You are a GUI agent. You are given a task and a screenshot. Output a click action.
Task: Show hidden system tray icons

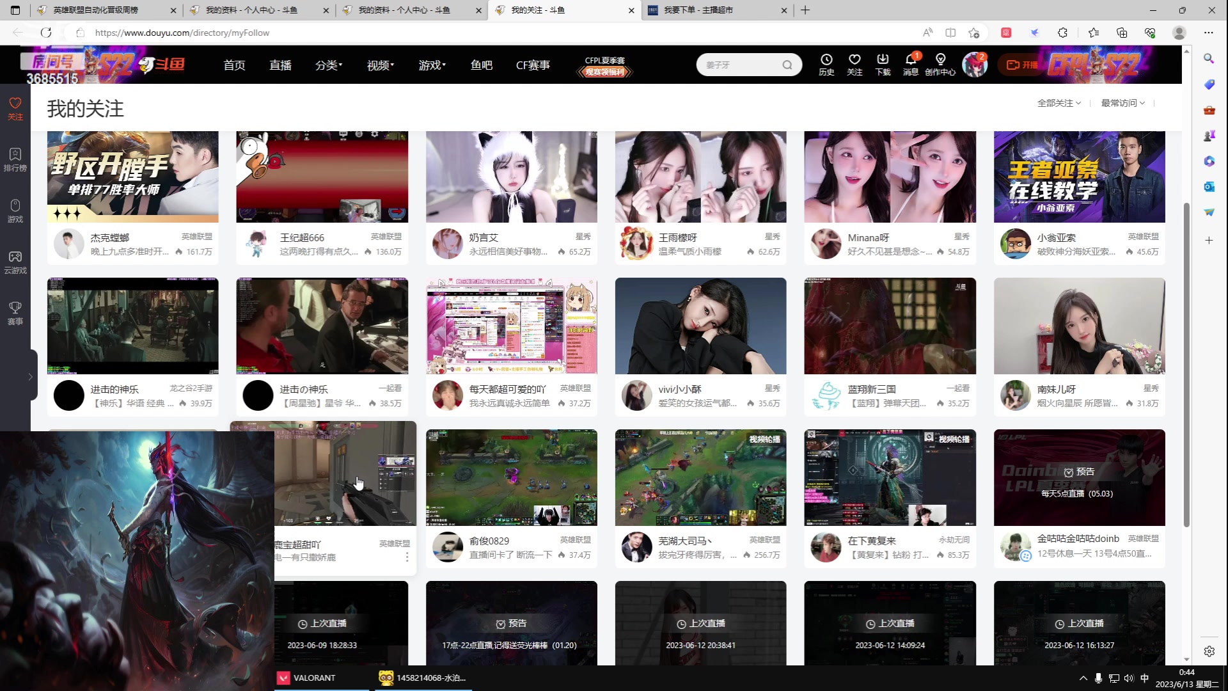click(x=1083, y=678)
